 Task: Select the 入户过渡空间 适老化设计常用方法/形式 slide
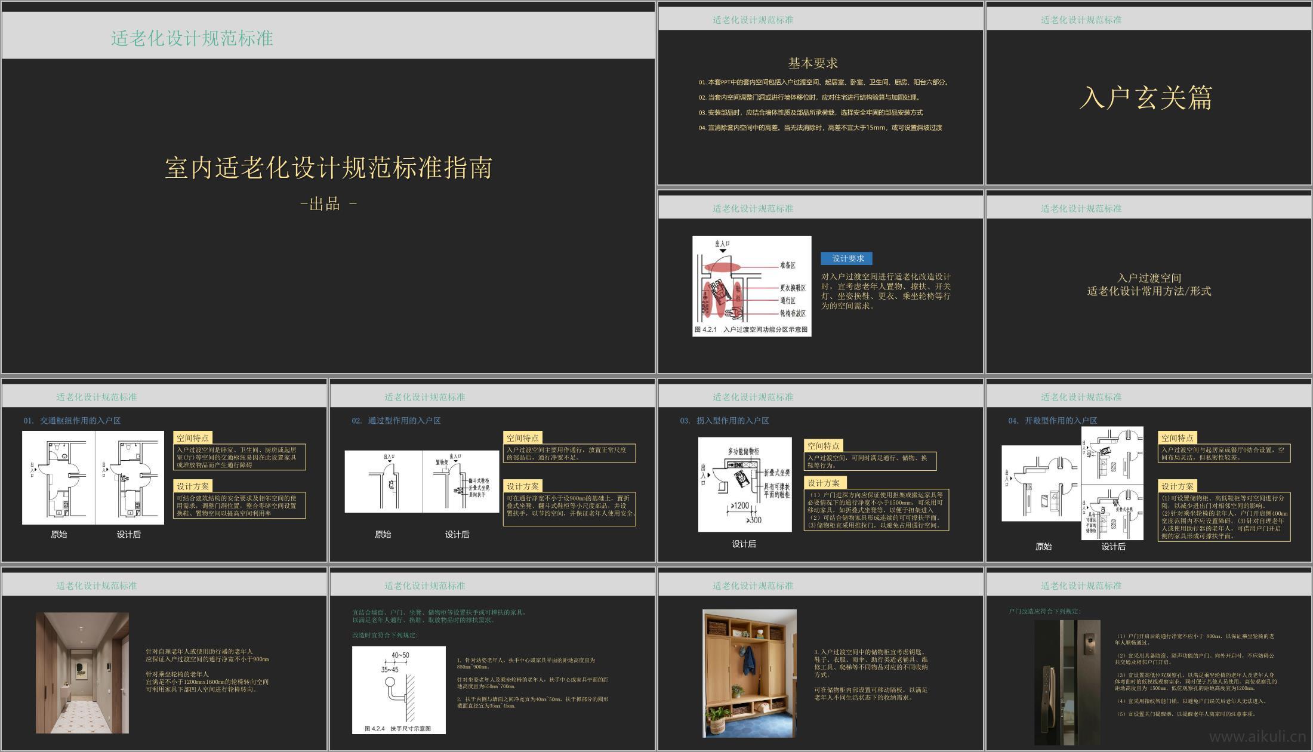(1149, 285)
